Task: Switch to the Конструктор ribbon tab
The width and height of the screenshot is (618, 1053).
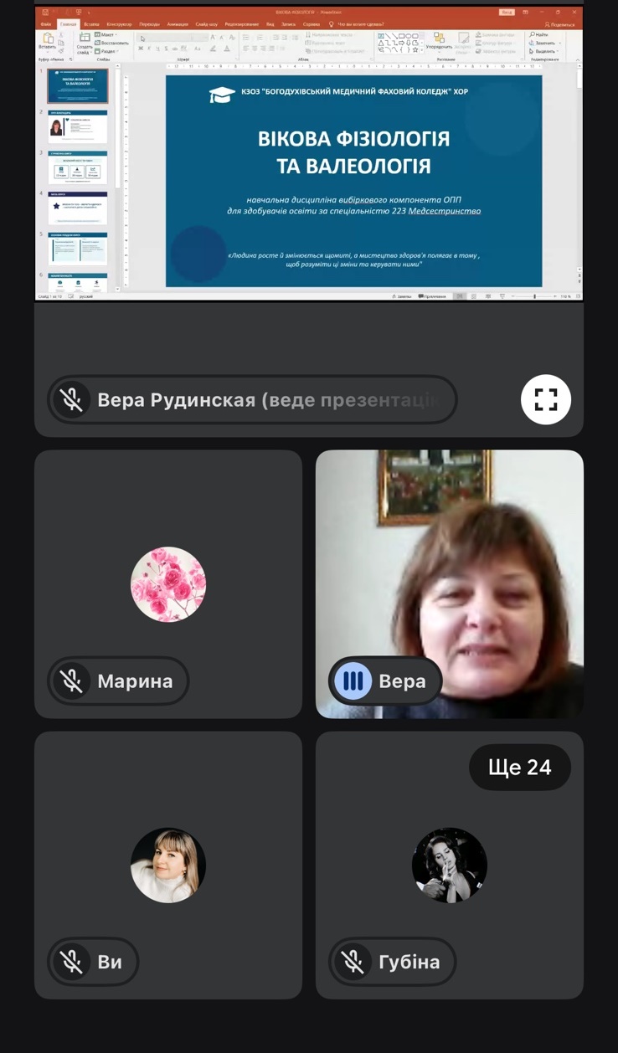Action: [119, 24]
